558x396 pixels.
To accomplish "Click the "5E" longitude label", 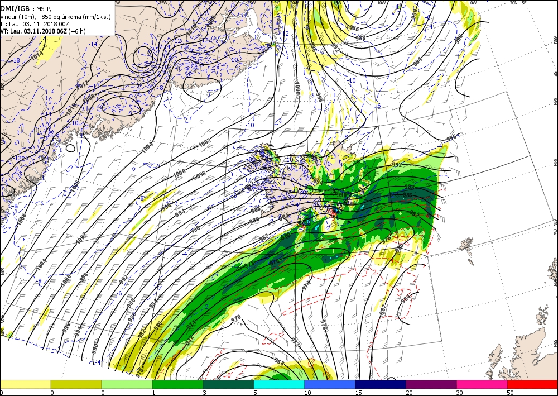I will 524,3.
